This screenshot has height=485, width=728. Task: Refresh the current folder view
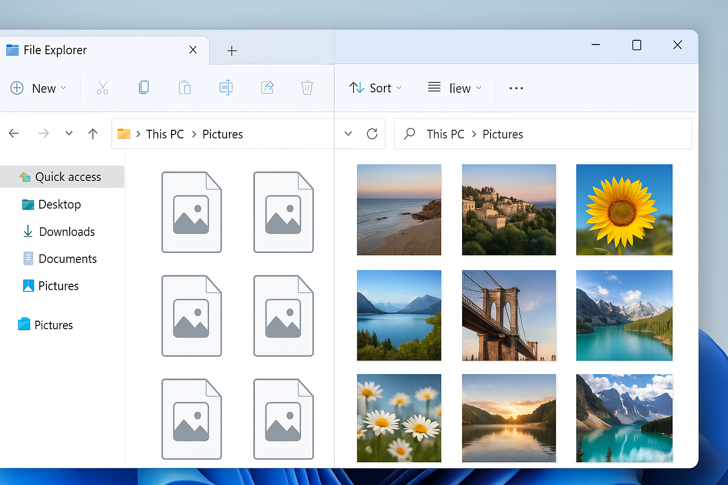[372, 134]
